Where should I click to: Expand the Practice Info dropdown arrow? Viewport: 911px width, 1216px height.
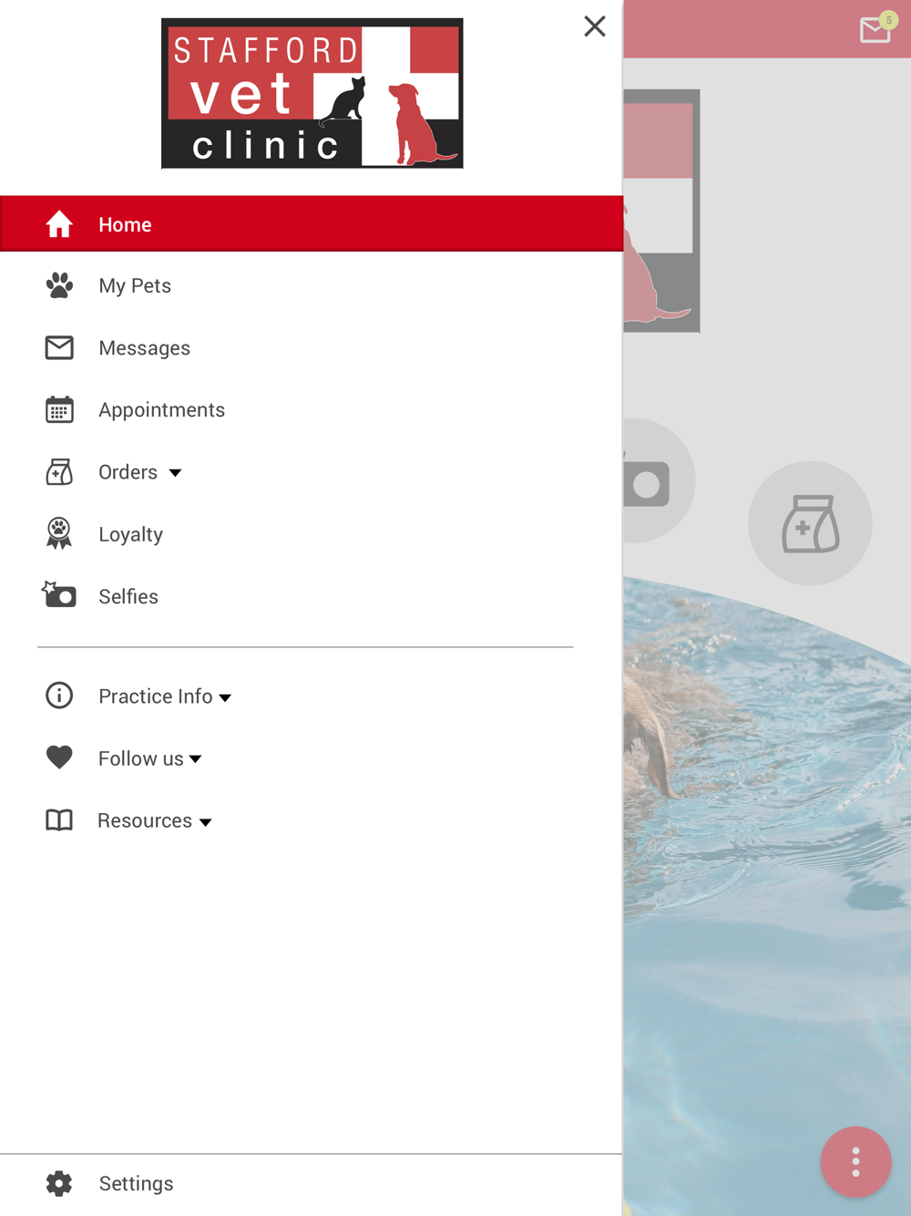click(225, 698)
